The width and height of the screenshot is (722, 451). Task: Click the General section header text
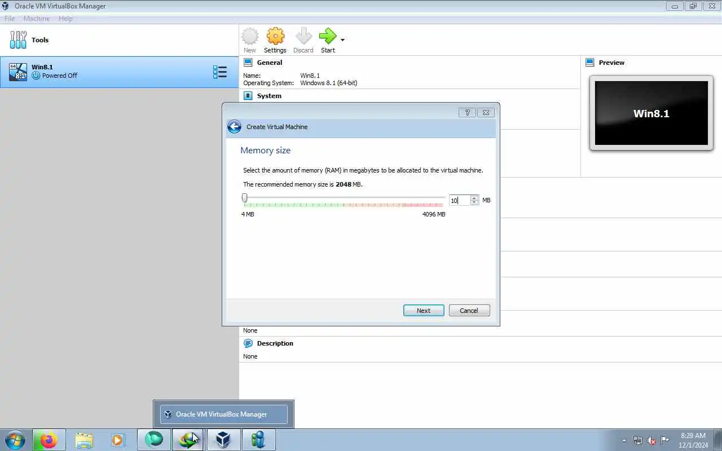(270, 63)
